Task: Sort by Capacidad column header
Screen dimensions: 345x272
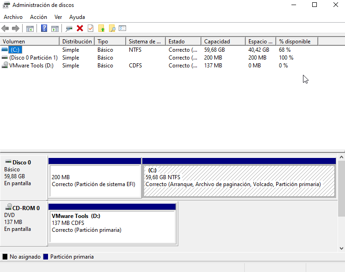Action: [217, 42]
